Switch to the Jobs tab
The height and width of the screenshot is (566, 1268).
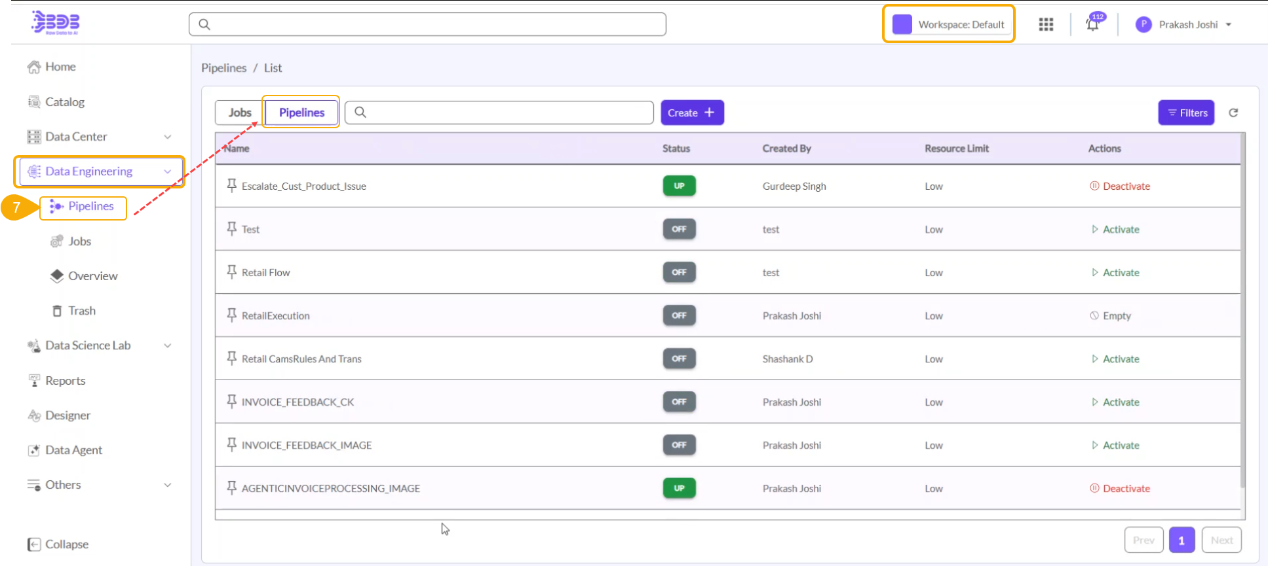coord(240,113)
